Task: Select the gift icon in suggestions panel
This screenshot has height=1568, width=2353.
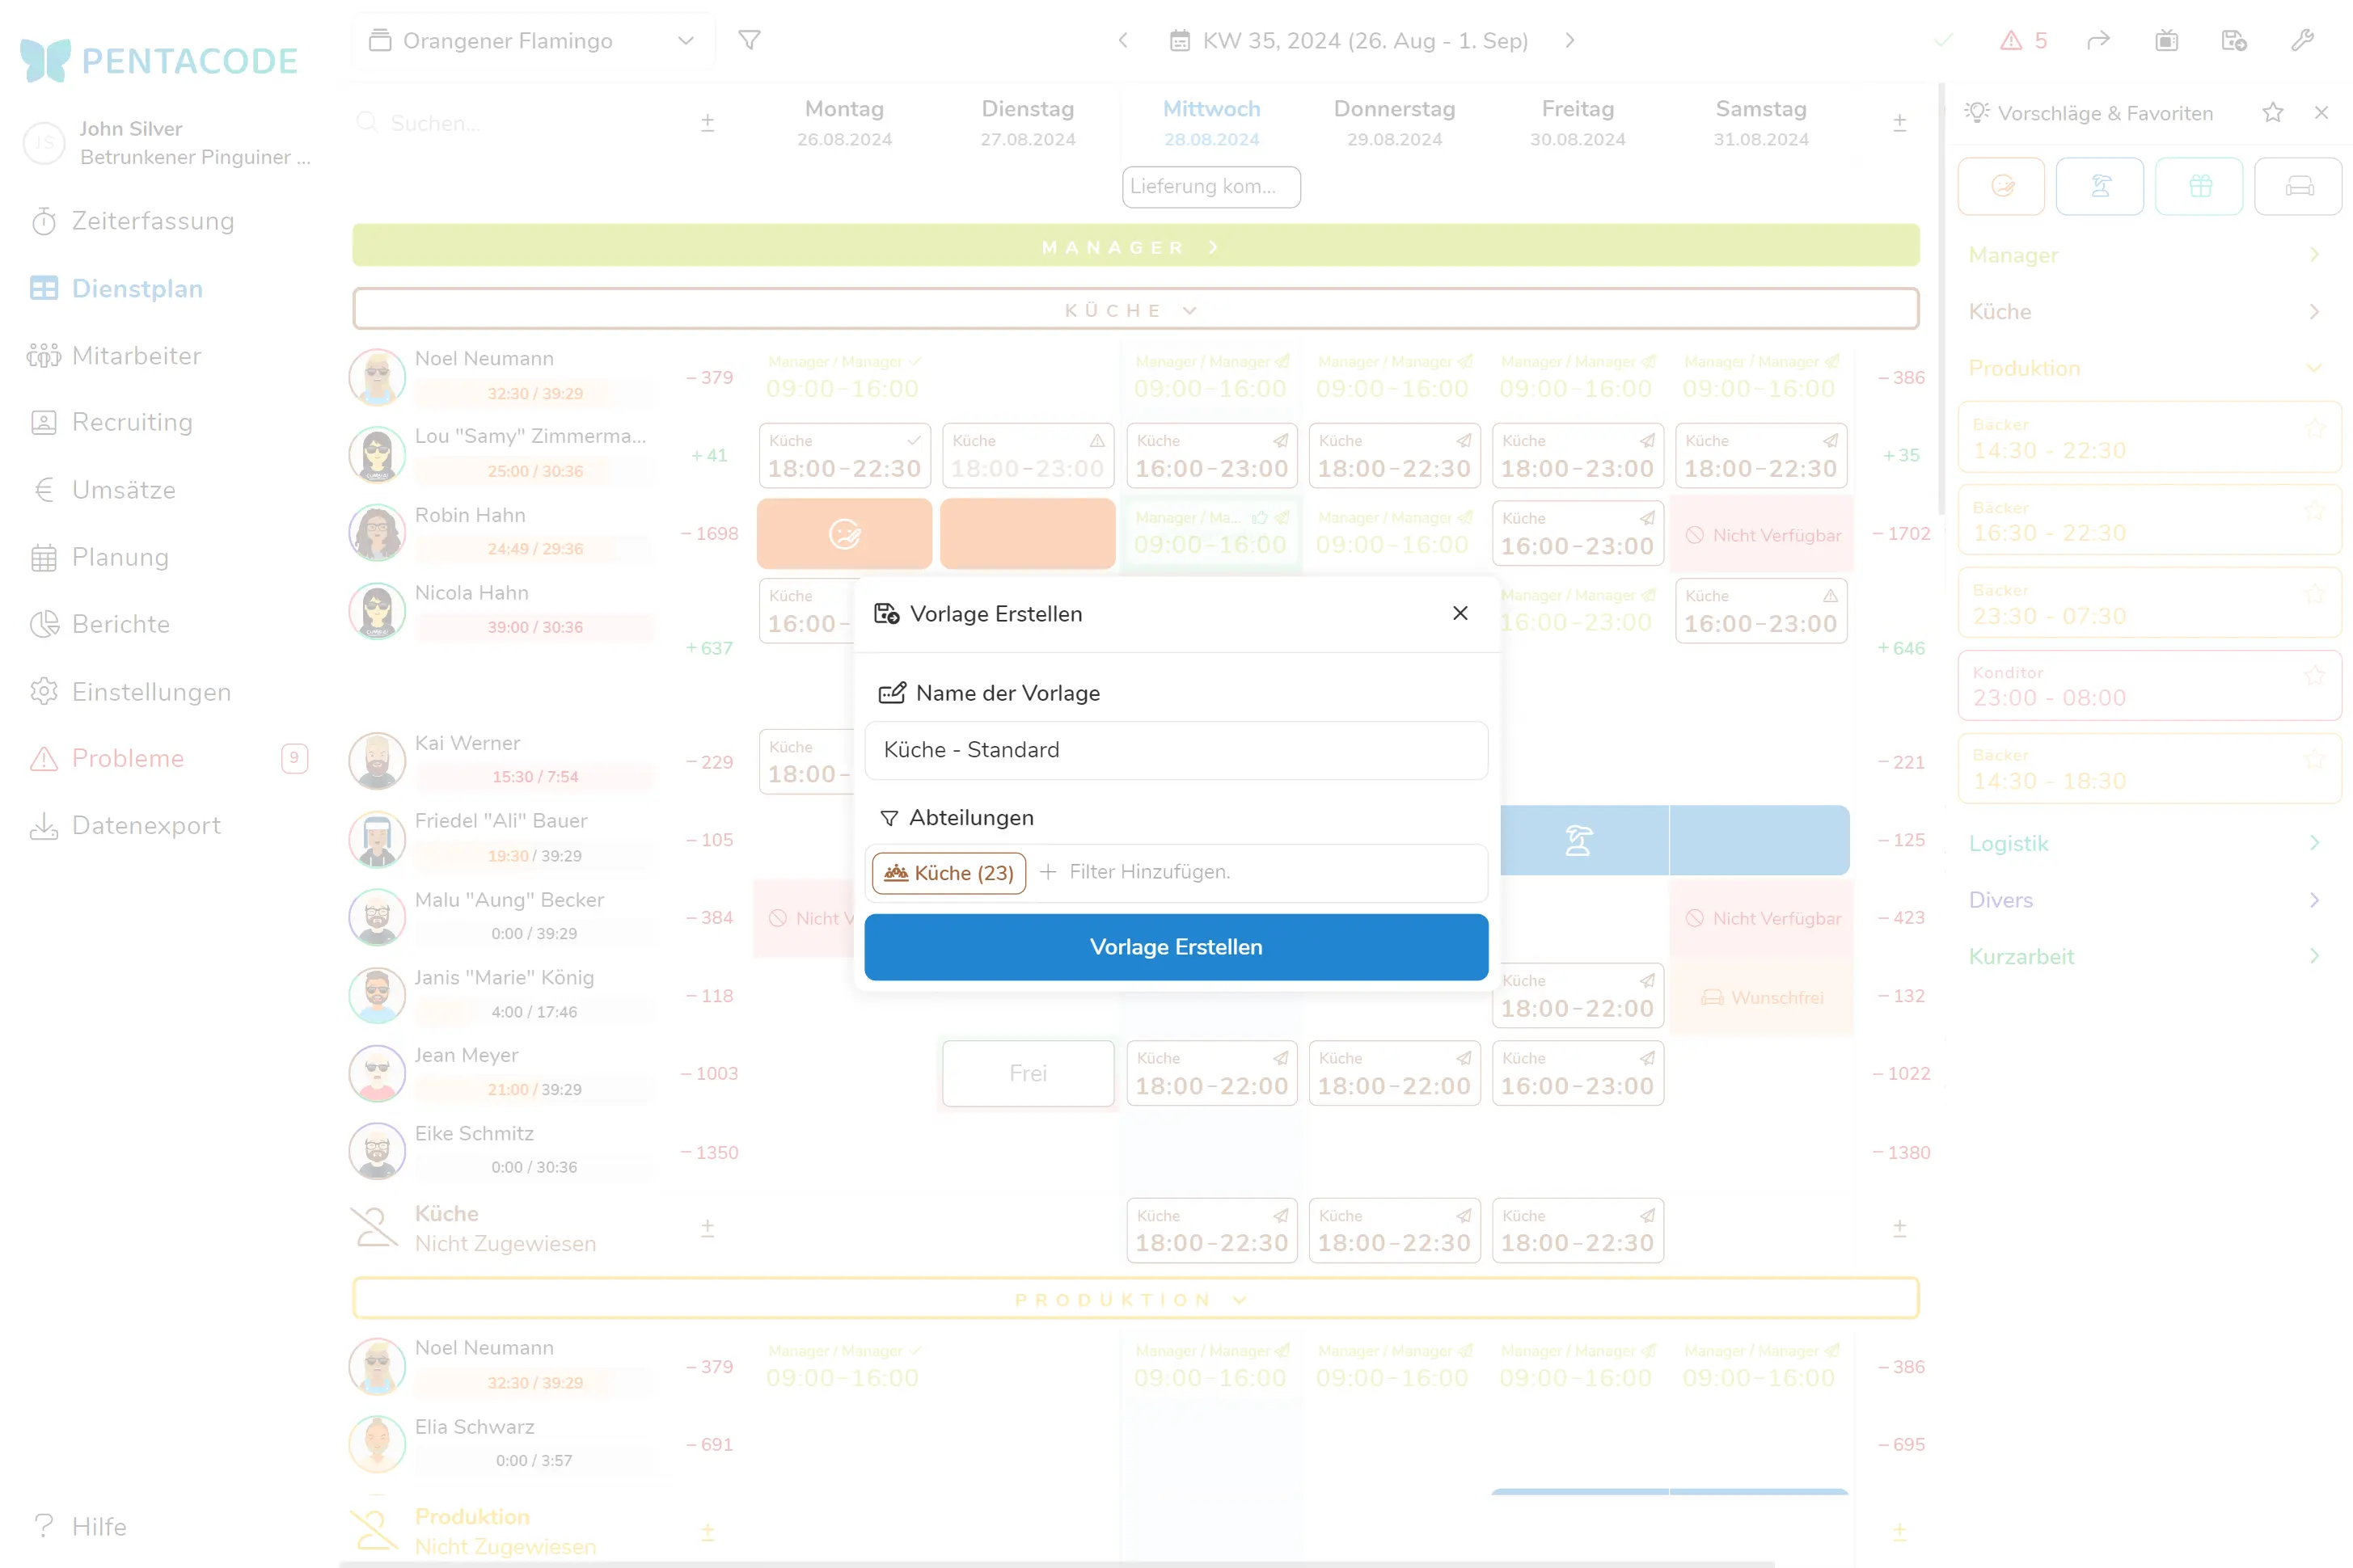Action: (2199, 186)
